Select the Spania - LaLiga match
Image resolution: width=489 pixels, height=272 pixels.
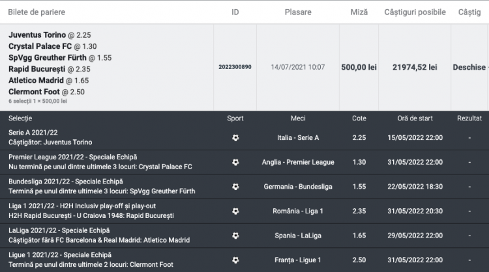point(298,236)
